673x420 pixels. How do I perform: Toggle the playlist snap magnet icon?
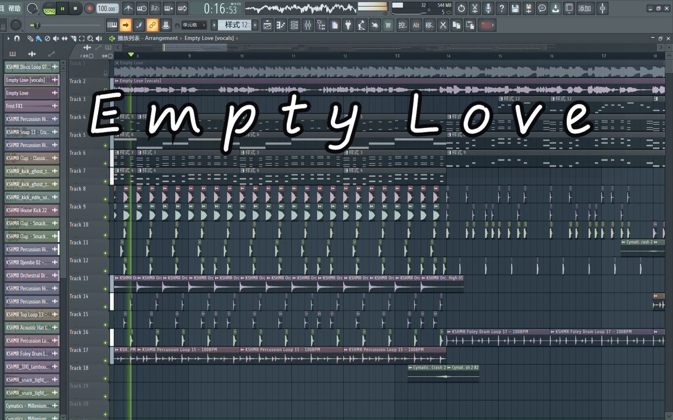tap(17, 38)
